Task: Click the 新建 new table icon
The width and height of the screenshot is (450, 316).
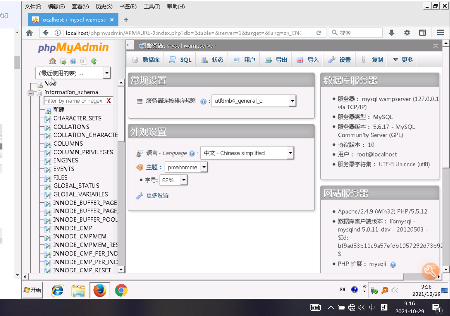Action: (48, 110)
